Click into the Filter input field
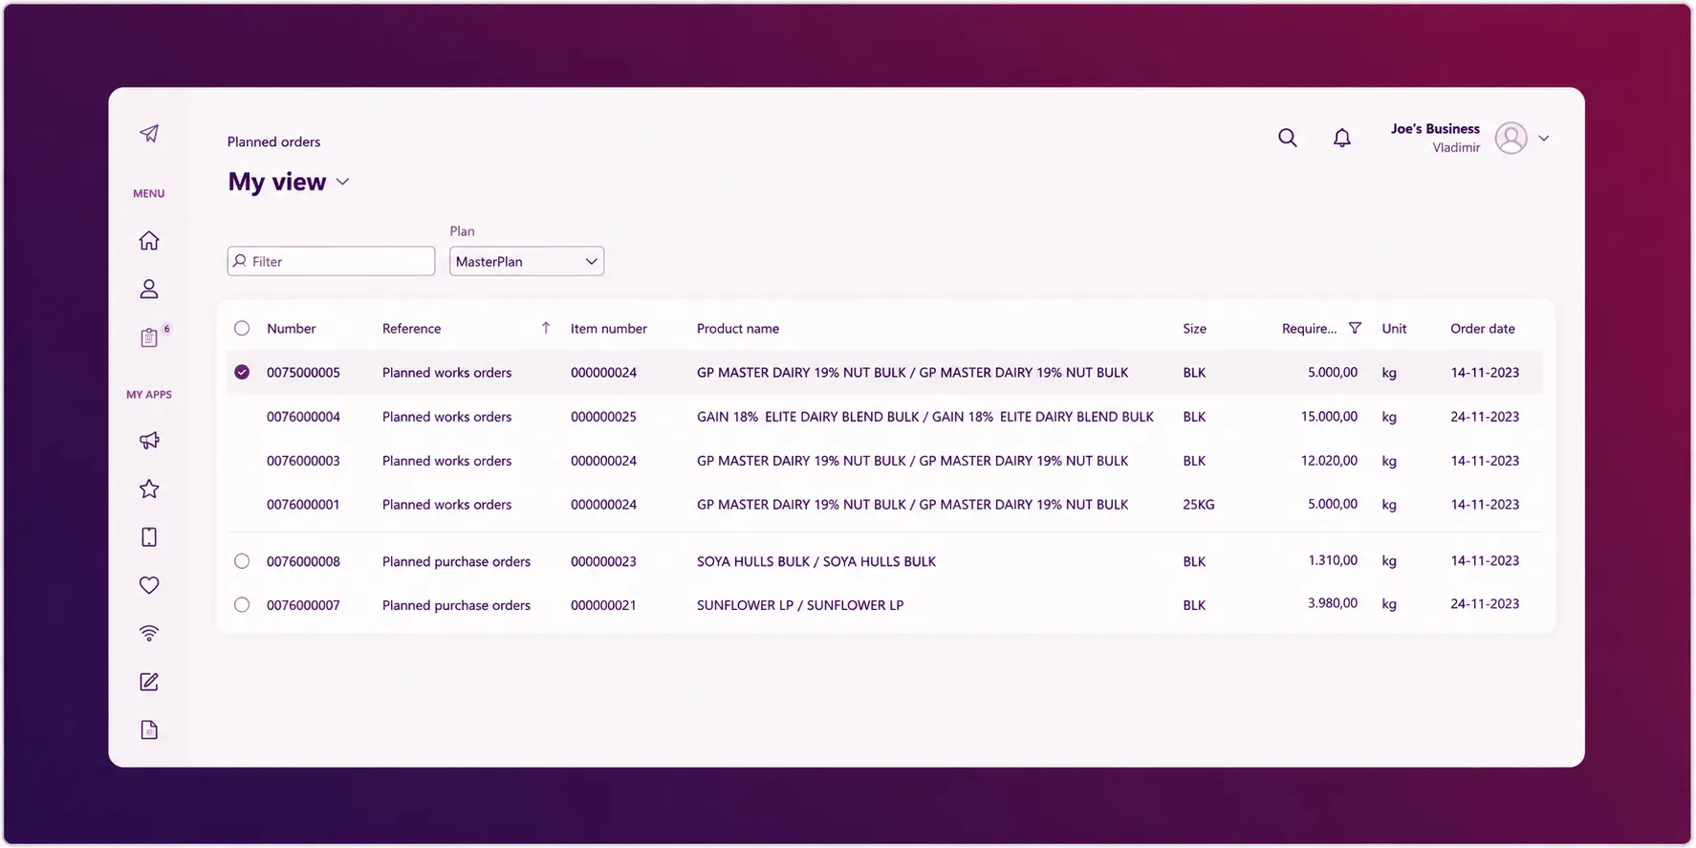 (x=331, y=261)
